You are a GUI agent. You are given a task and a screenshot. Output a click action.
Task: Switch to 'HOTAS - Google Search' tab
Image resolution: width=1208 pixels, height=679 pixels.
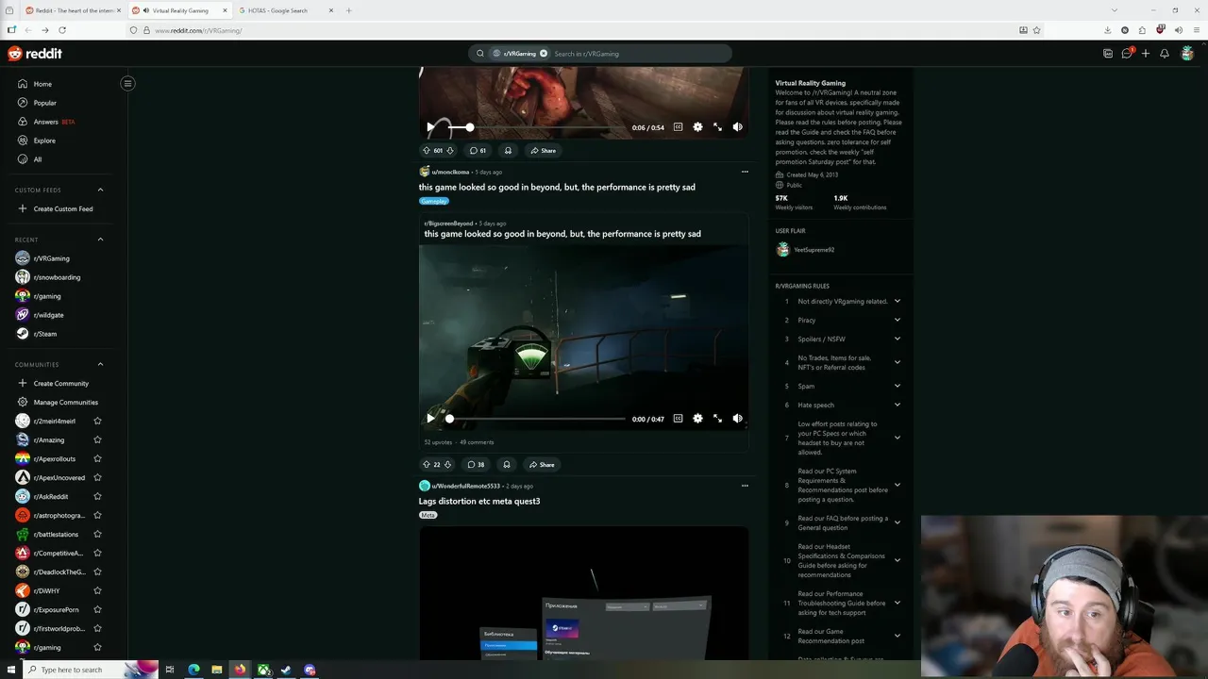pyautogui.click(x=283, y=10)
